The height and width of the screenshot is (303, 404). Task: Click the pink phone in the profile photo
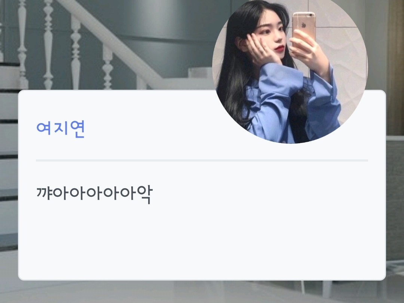click(304, 28)
